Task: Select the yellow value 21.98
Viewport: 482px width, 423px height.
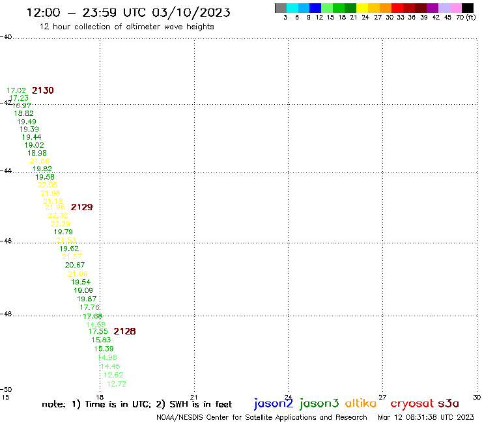Action: 50,193
